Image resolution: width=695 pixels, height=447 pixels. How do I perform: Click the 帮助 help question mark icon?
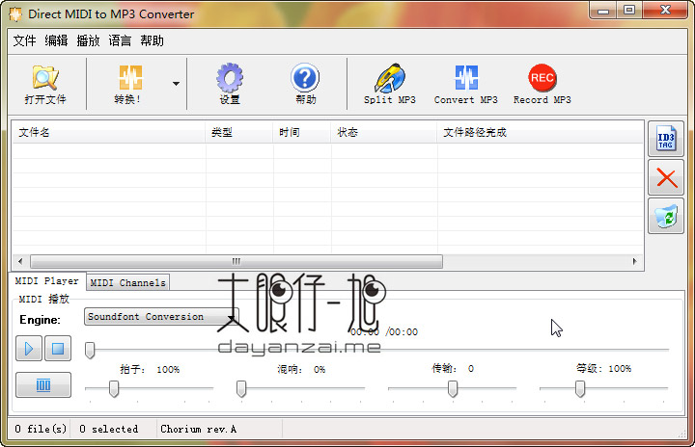[x=305, y=84]
